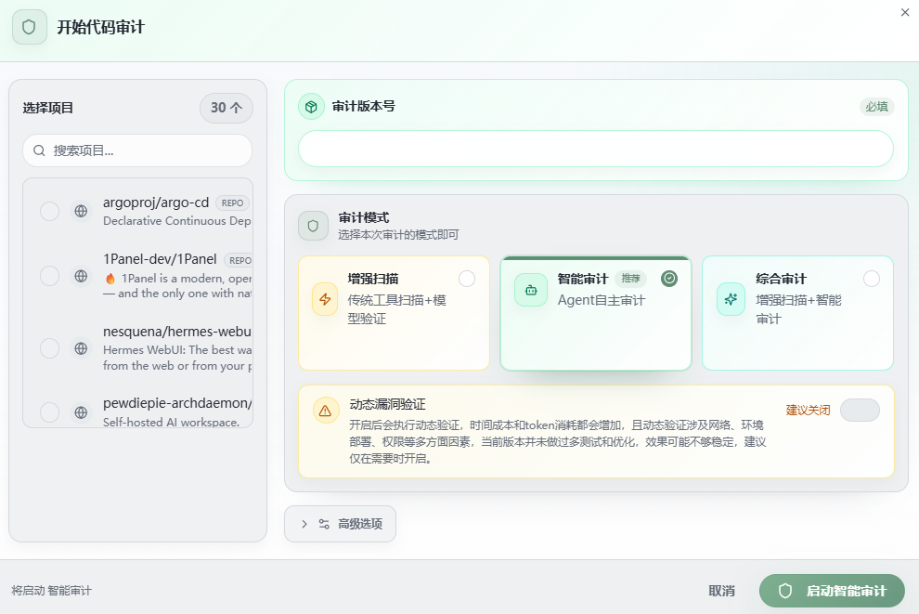Click the sliders icon in 高级选项

(324, 524)
